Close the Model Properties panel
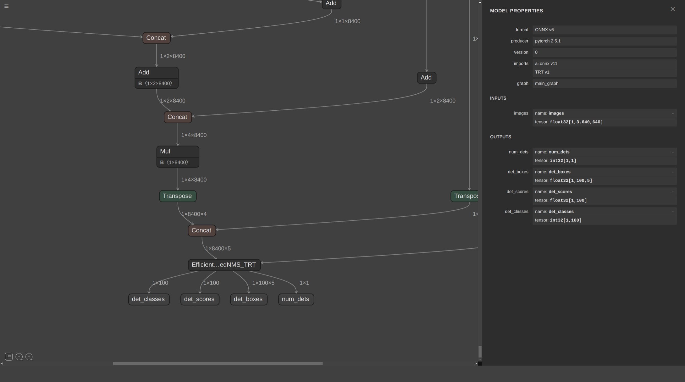 click(673, 9)
